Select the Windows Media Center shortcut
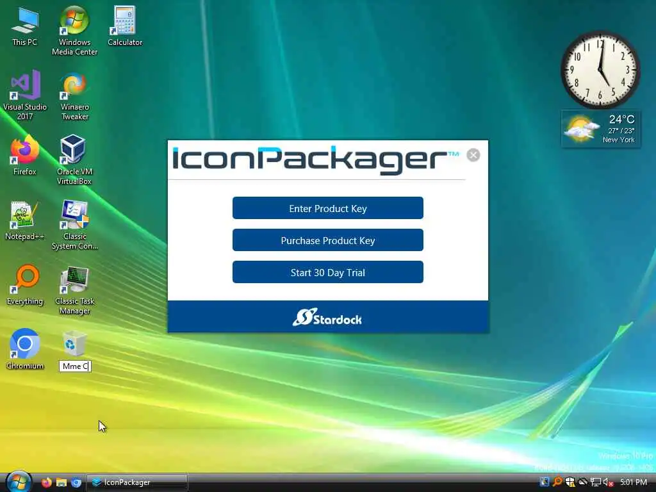Image resolution: width=656 pixels, height=492 pixels. pos(74,31)
